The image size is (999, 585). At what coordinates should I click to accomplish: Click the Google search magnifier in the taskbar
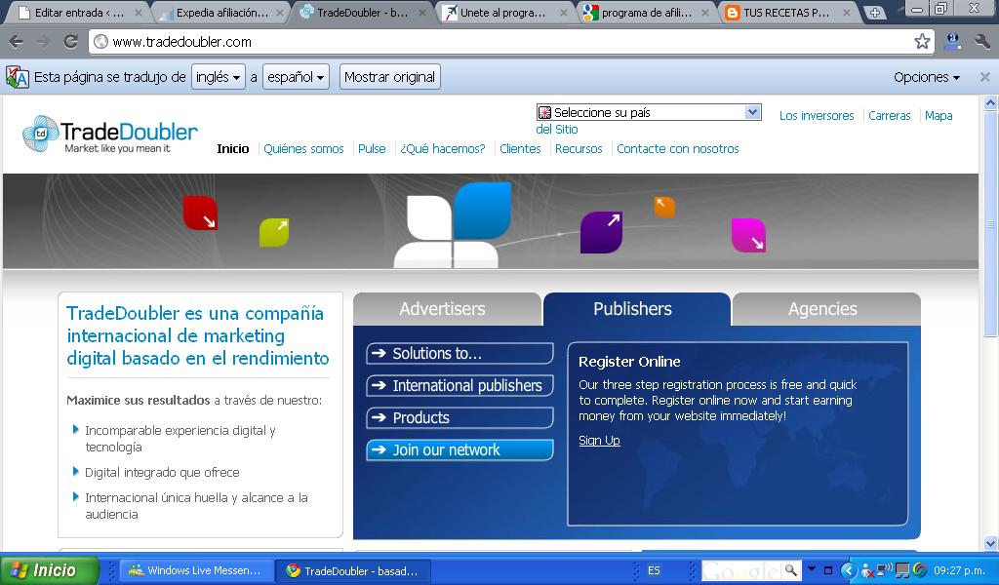790,570
